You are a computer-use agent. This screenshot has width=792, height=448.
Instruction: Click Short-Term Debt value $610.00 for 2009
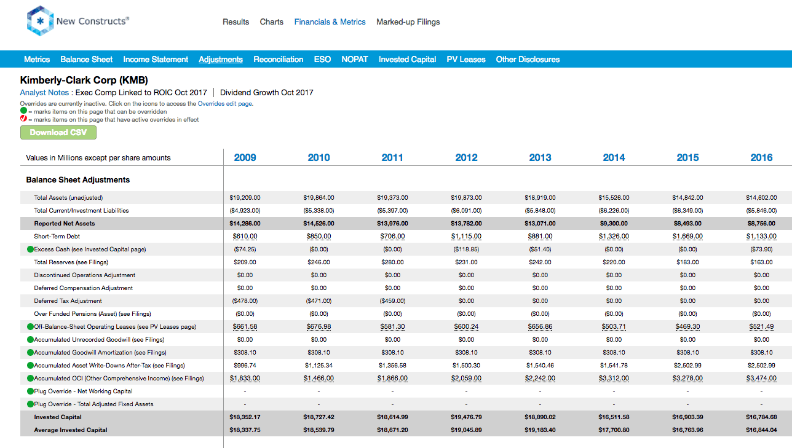click(245, 237)
